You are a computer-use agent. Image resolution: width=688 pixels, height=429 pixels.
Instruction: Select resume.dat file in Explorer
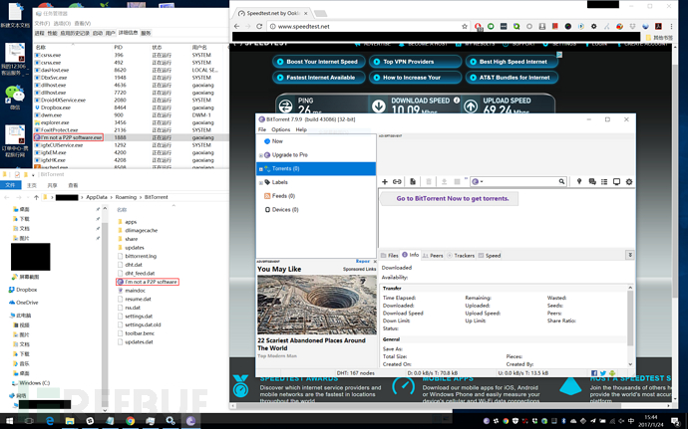[135, 299]
